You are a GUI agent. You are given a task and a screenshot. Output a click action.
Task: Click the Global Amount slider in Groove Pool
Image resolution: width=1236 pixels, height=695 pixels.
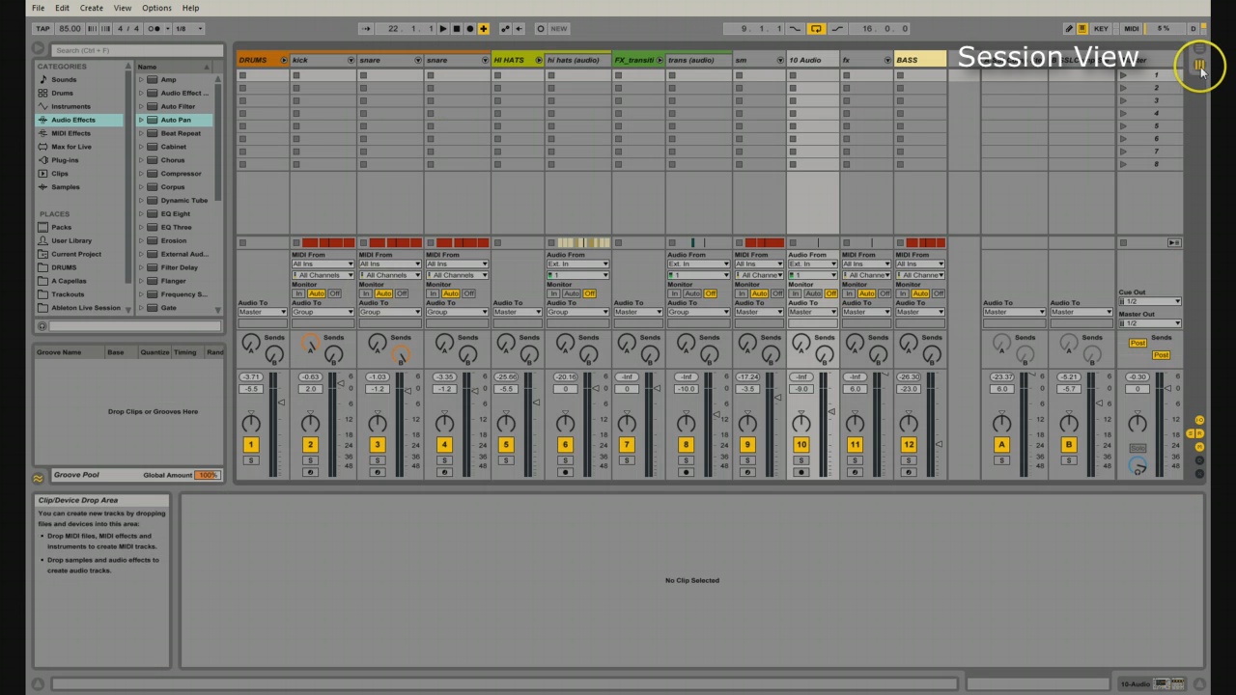pyautogui.click(x=209, y=474)
